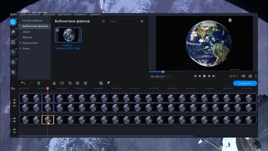The height and width of the screenshot is (151, 268).
Task: Click the add track icon
Action: pyautogui.click(x=13, y=89)
